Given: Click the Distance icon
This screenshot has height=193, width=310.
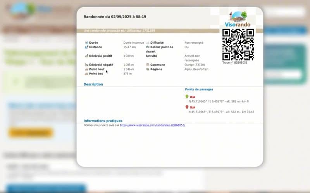Looking at the screenshot, I should (x=86, y=47).
